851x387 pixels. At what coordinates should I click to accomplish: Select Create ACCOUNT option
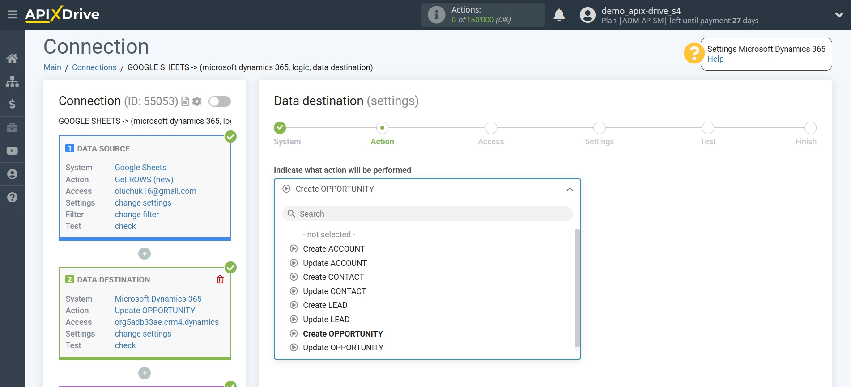coord(334,249)
